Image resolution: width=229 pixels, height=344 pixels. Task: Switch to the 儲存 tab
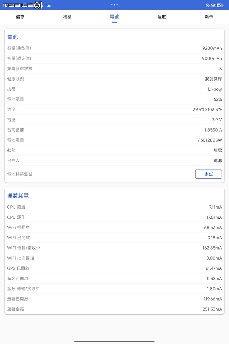[x=20, y=17]
